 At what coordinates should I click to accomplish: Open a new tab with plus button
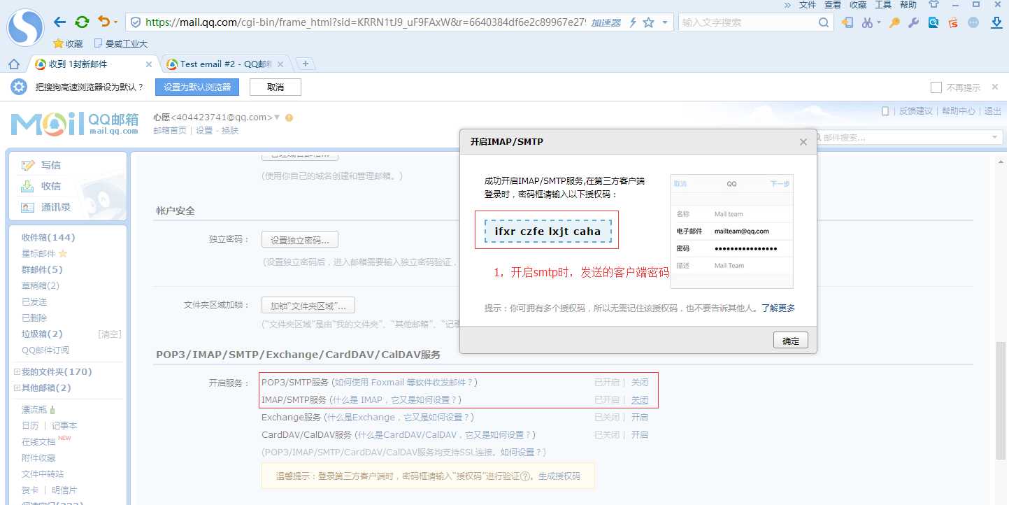(305, 64)
